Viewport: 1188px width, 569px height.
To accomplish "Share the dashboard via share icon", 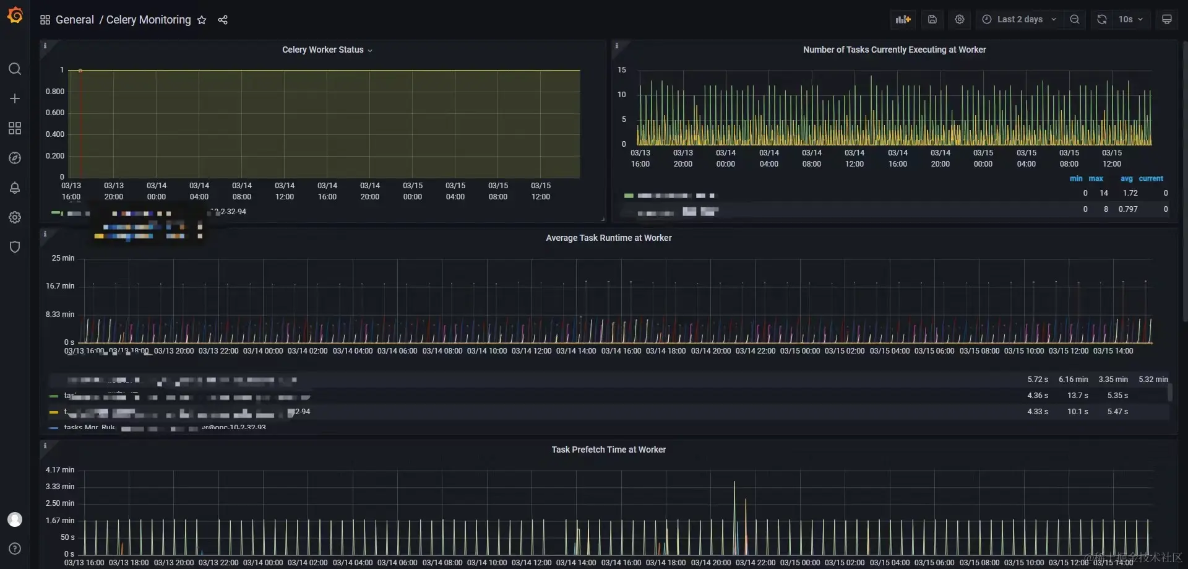I will coord(223,20).
